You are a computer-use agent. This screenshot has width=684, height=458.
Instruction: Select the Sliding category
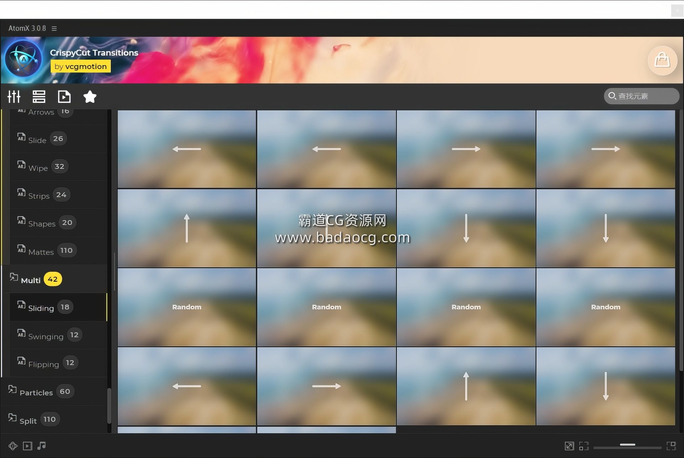coord(58,307)
